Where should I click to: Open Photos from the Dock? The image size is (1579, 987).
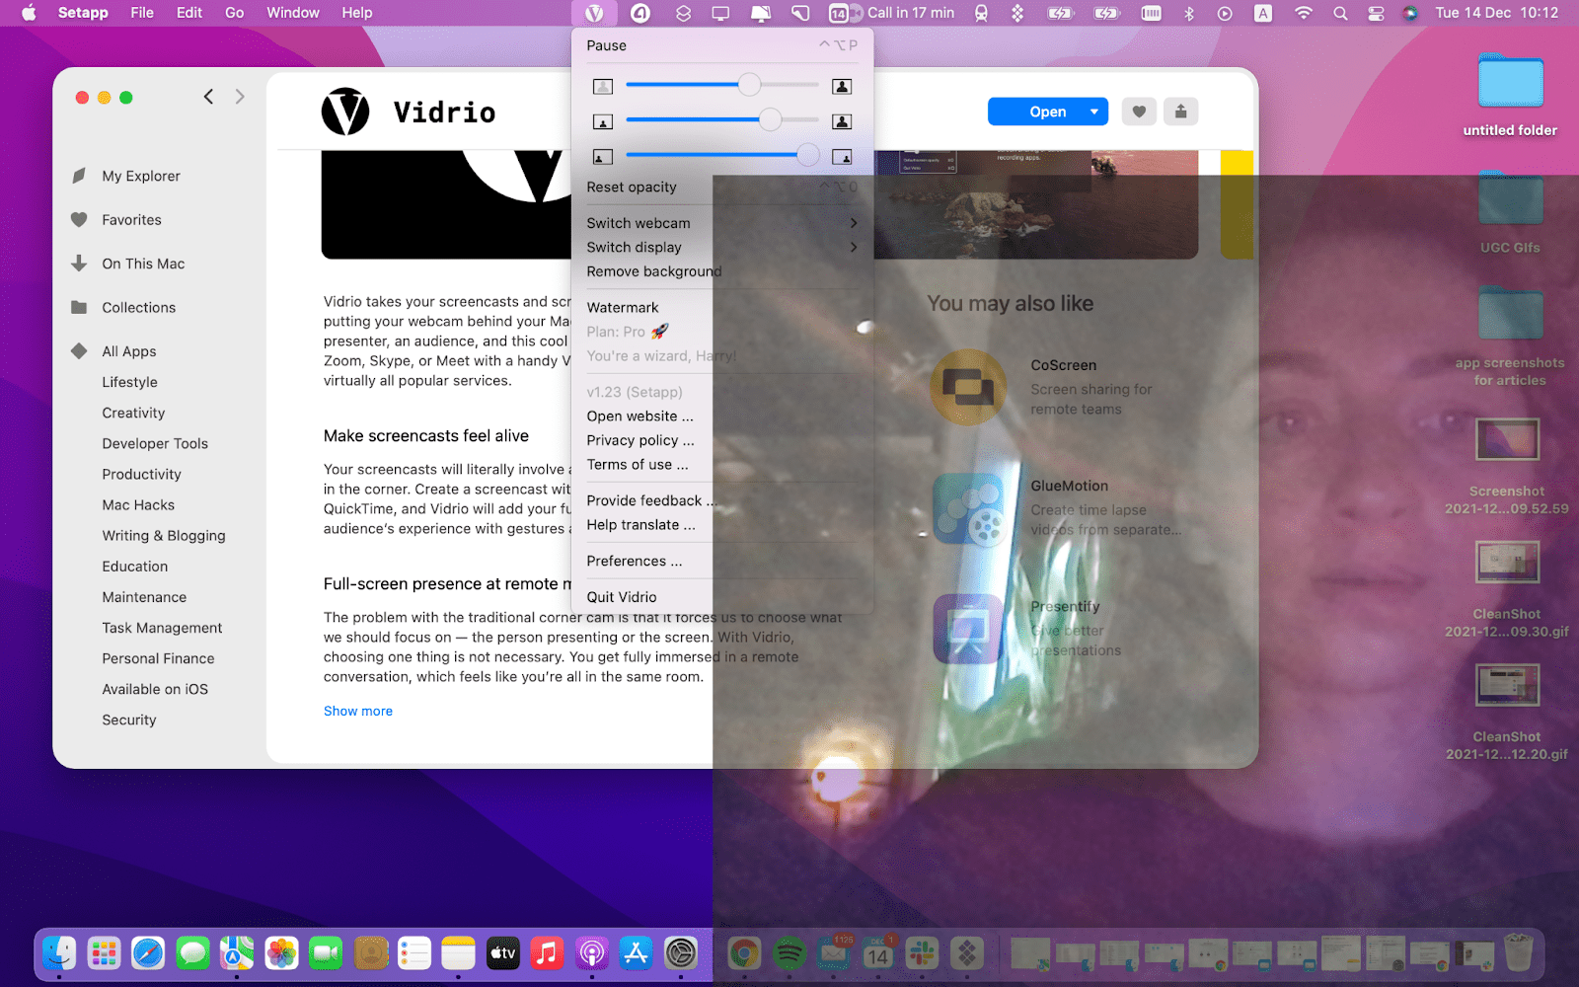[281, 953]
